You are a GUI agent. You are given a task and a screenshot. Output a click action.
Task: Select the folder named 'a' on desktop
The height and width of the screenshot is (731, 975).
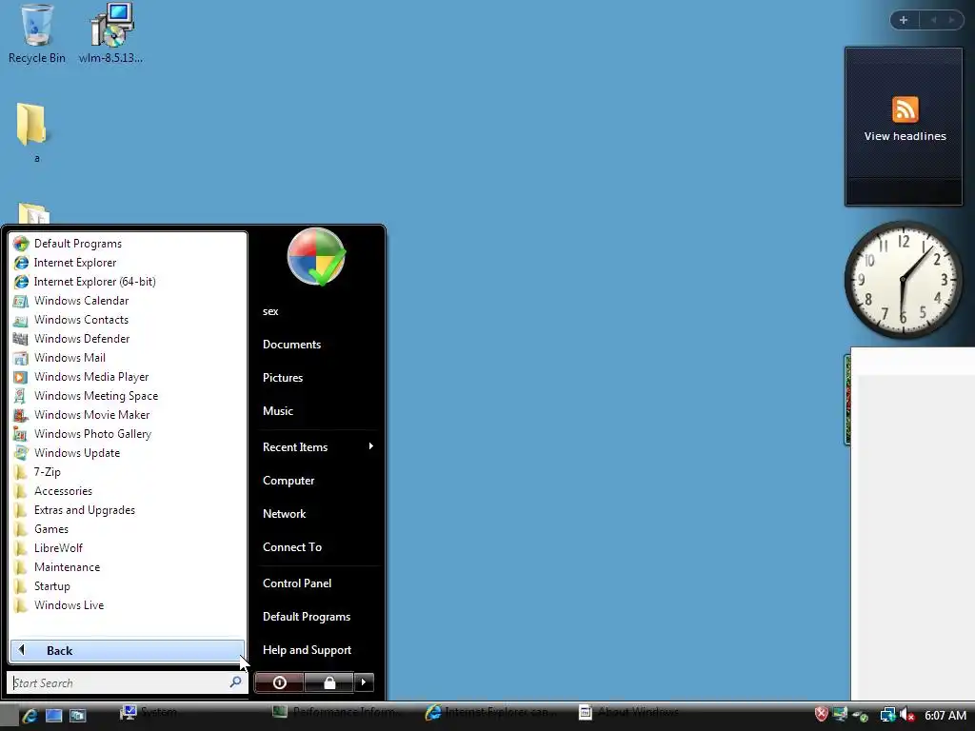[34, 133]
